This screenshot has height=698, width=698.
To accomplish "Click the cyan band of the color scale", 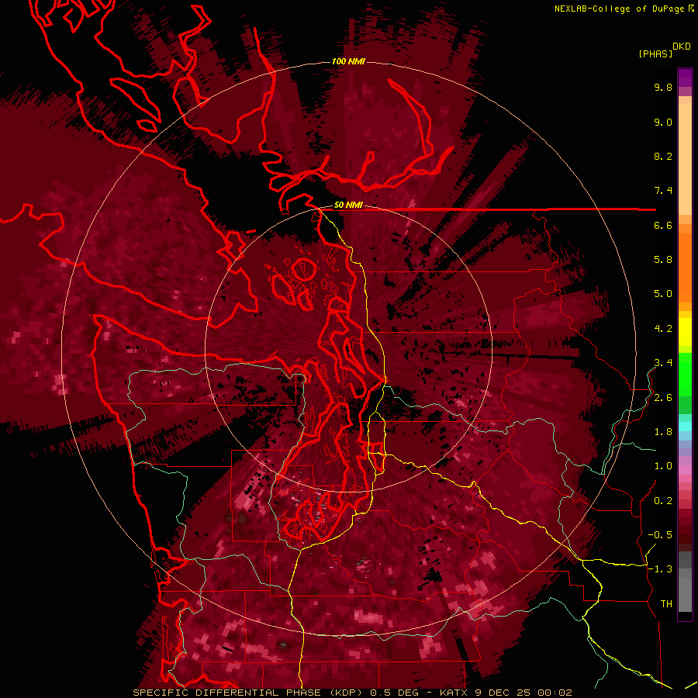I will point(685,427).
